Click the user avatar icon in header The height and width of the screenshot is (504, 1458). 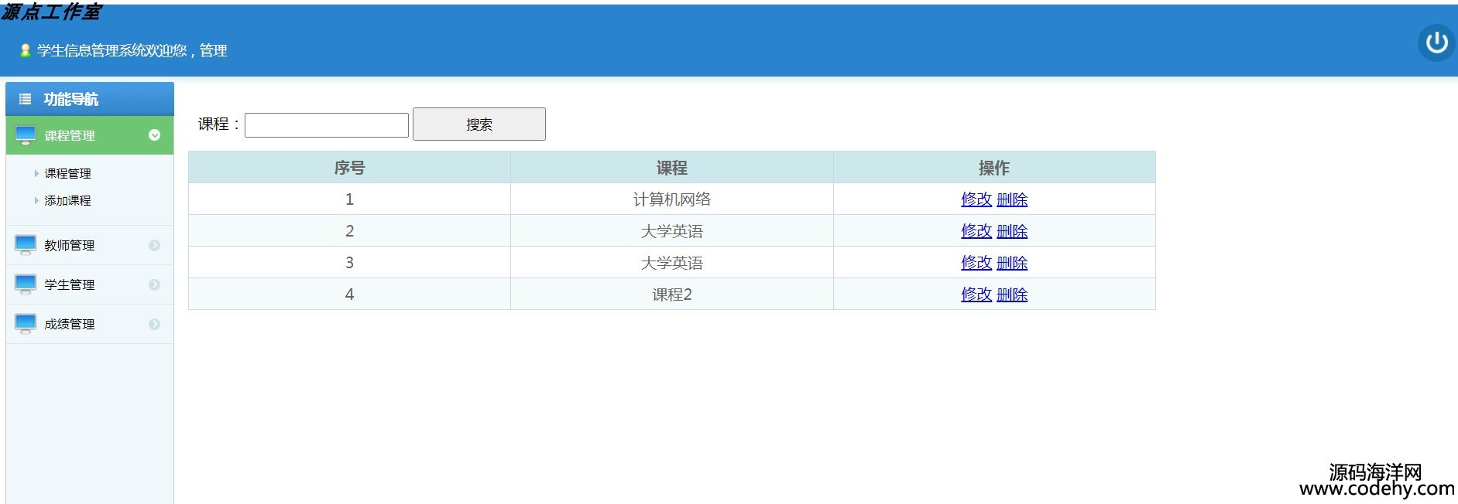(25, 51)
